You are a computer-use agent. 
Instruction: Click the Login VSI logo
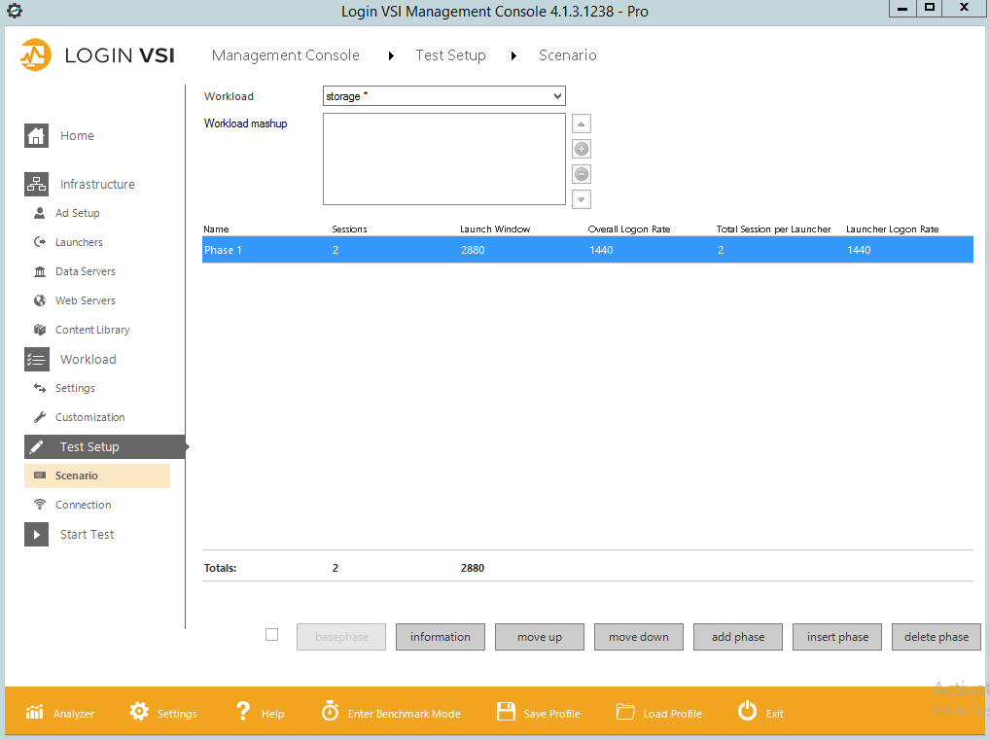(x=96, y=54)
